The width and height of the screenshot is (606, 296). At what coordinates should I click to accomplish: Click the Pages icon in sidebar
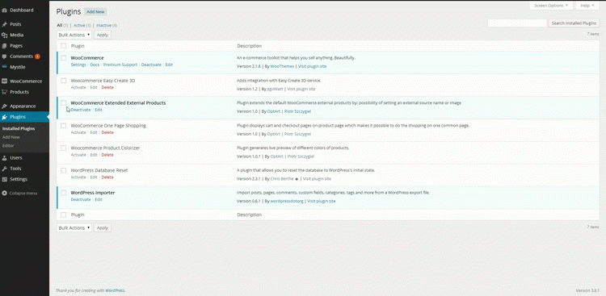[4, 46]
